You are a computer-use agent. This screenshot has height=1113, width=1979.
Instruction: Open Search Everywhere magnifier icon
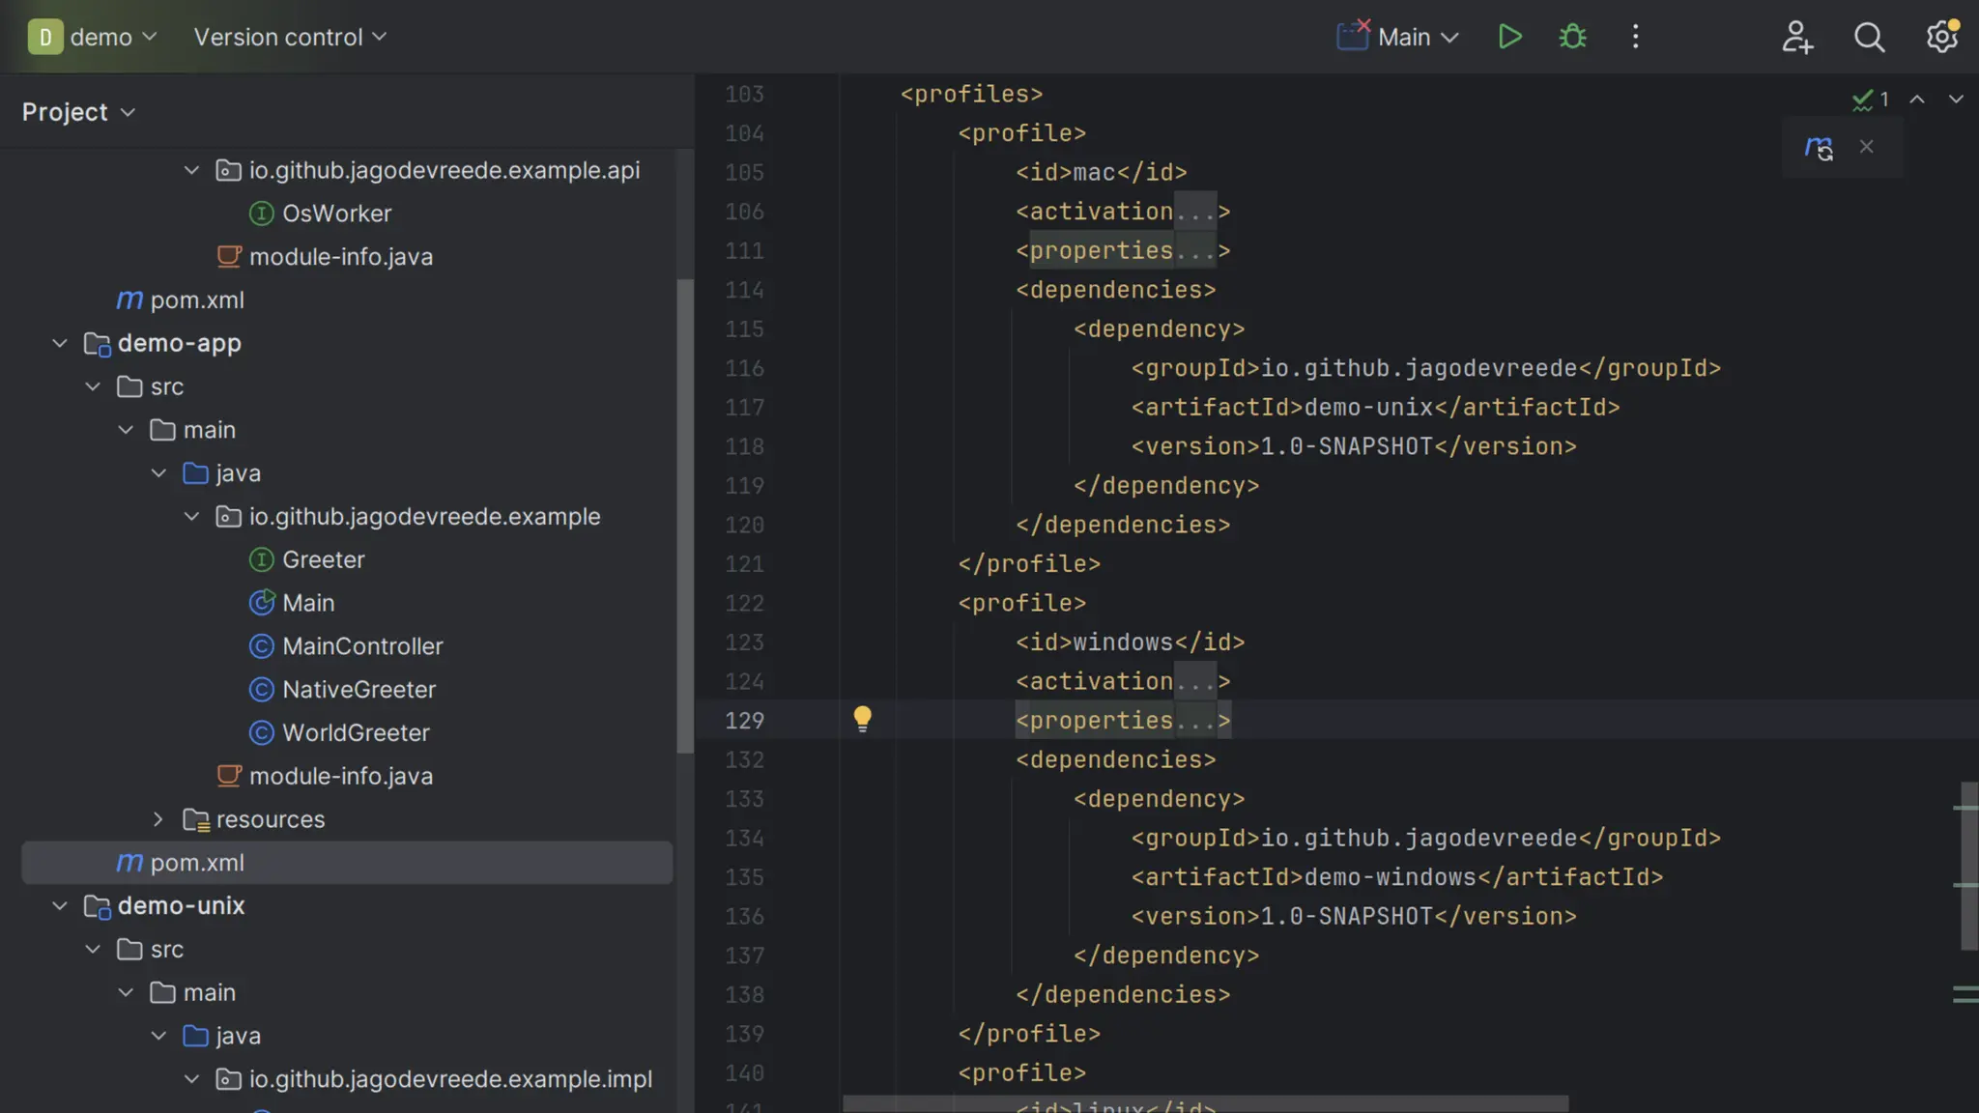pyautogui.click(x=1869, y=37)
